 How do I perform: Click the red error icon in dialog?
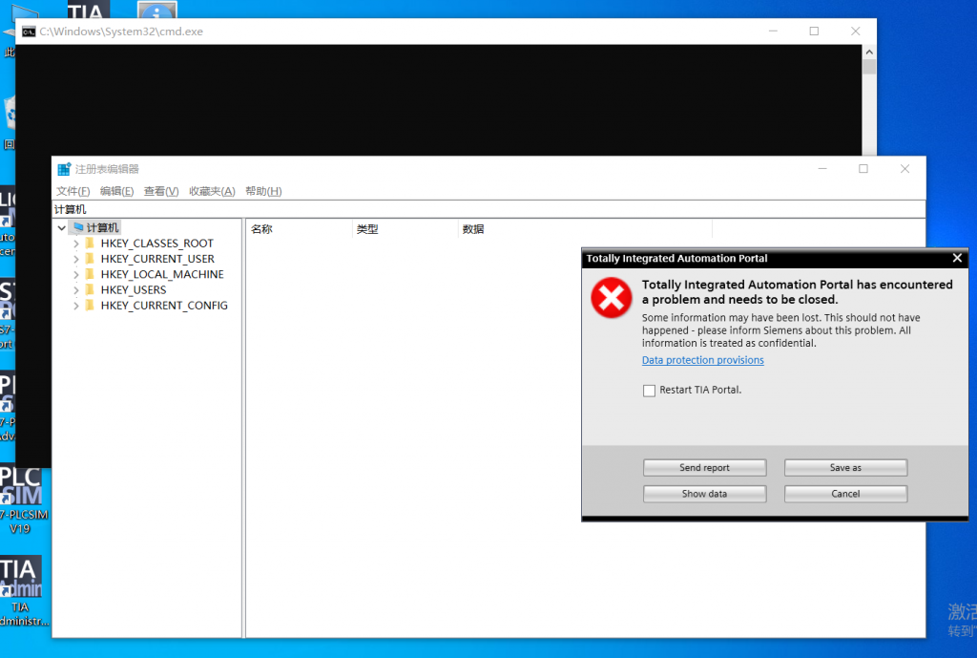tap(612, 298)
